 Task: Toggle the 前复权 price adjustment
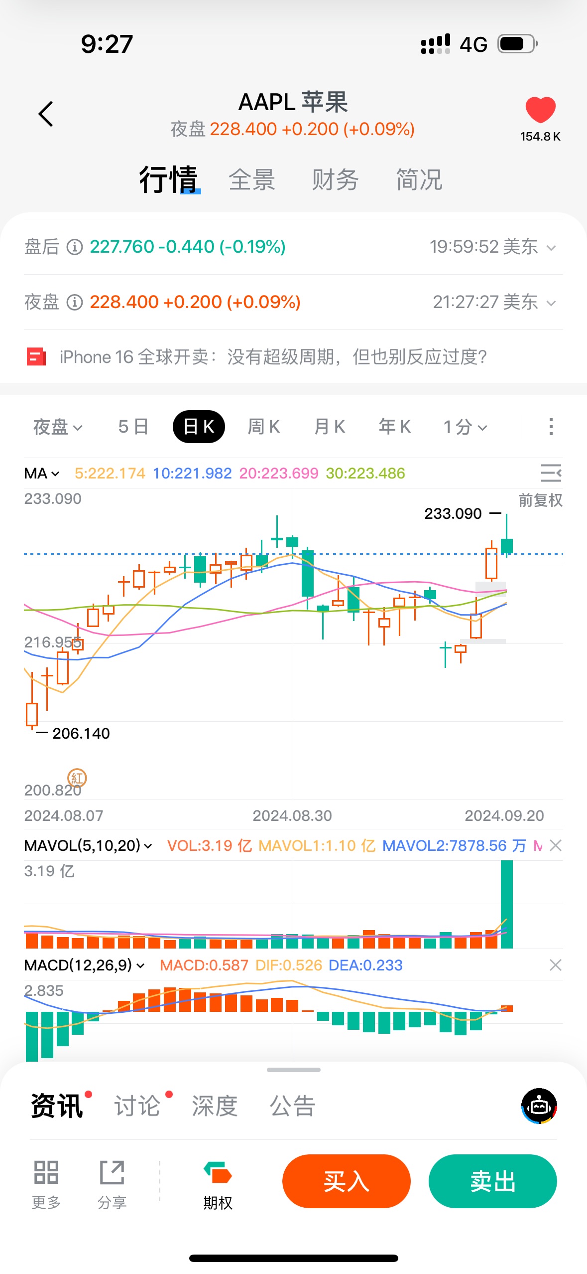540,500
